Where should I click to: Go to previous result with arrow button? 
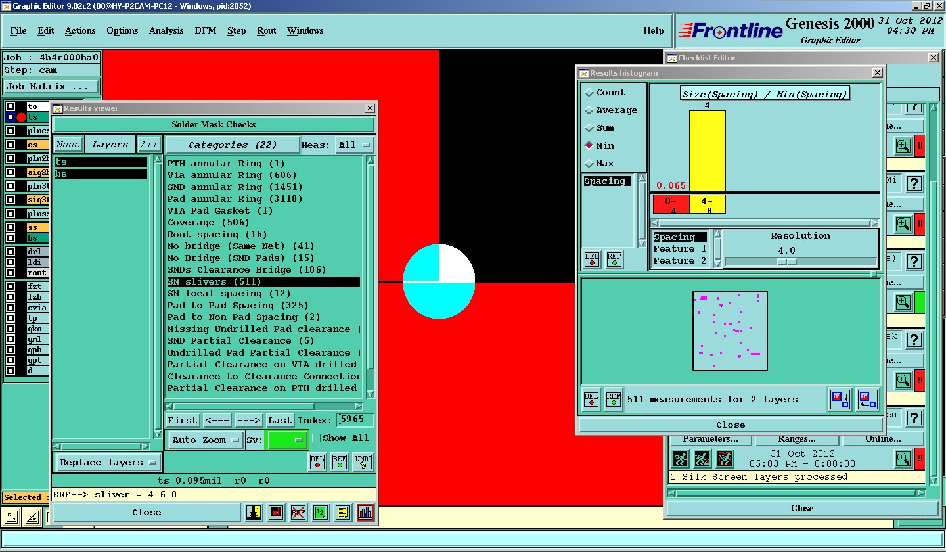217,421
